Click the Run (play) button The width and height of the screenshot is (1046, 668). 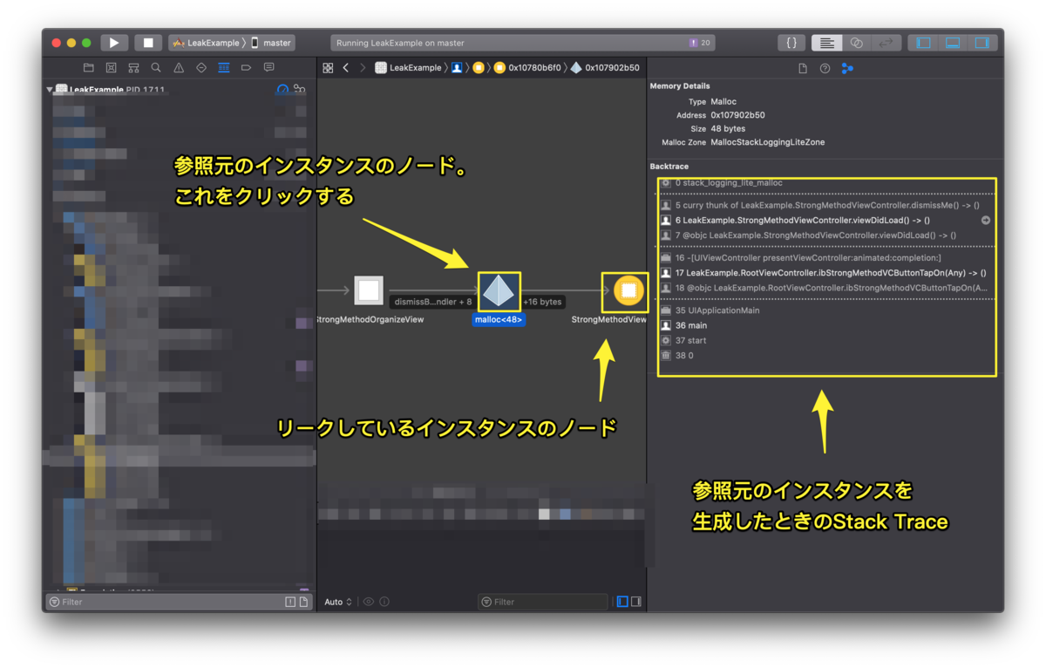pos(114,43)
